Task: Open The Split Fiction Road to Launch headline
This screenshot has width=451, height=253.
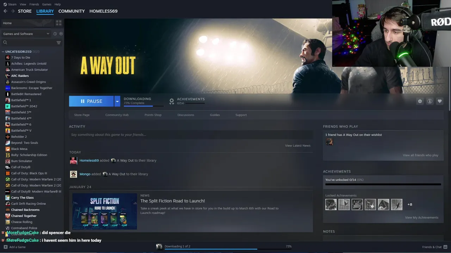Action: pyautogui.click(x=173, y=201)
